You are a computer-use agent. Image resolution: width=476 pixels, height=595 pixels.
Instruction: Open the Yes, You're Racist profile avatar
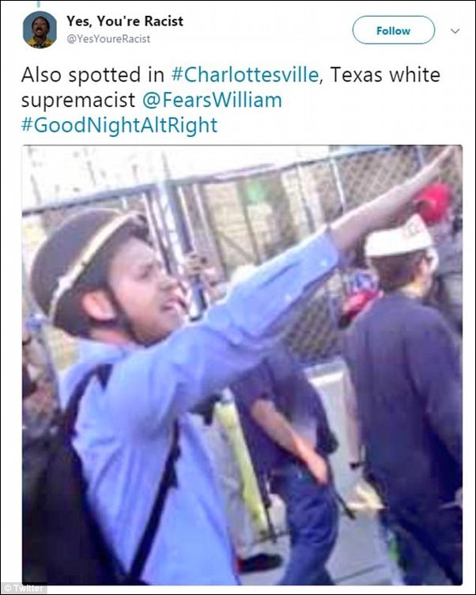click(40, 29)
